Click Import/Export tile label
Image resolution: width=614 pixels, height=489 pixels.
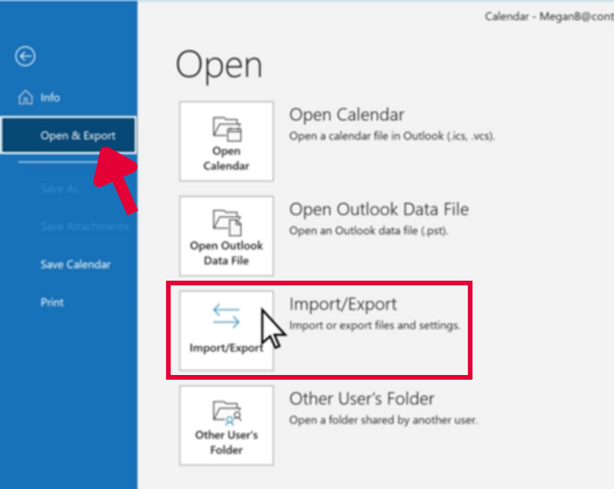coord(226,347)
